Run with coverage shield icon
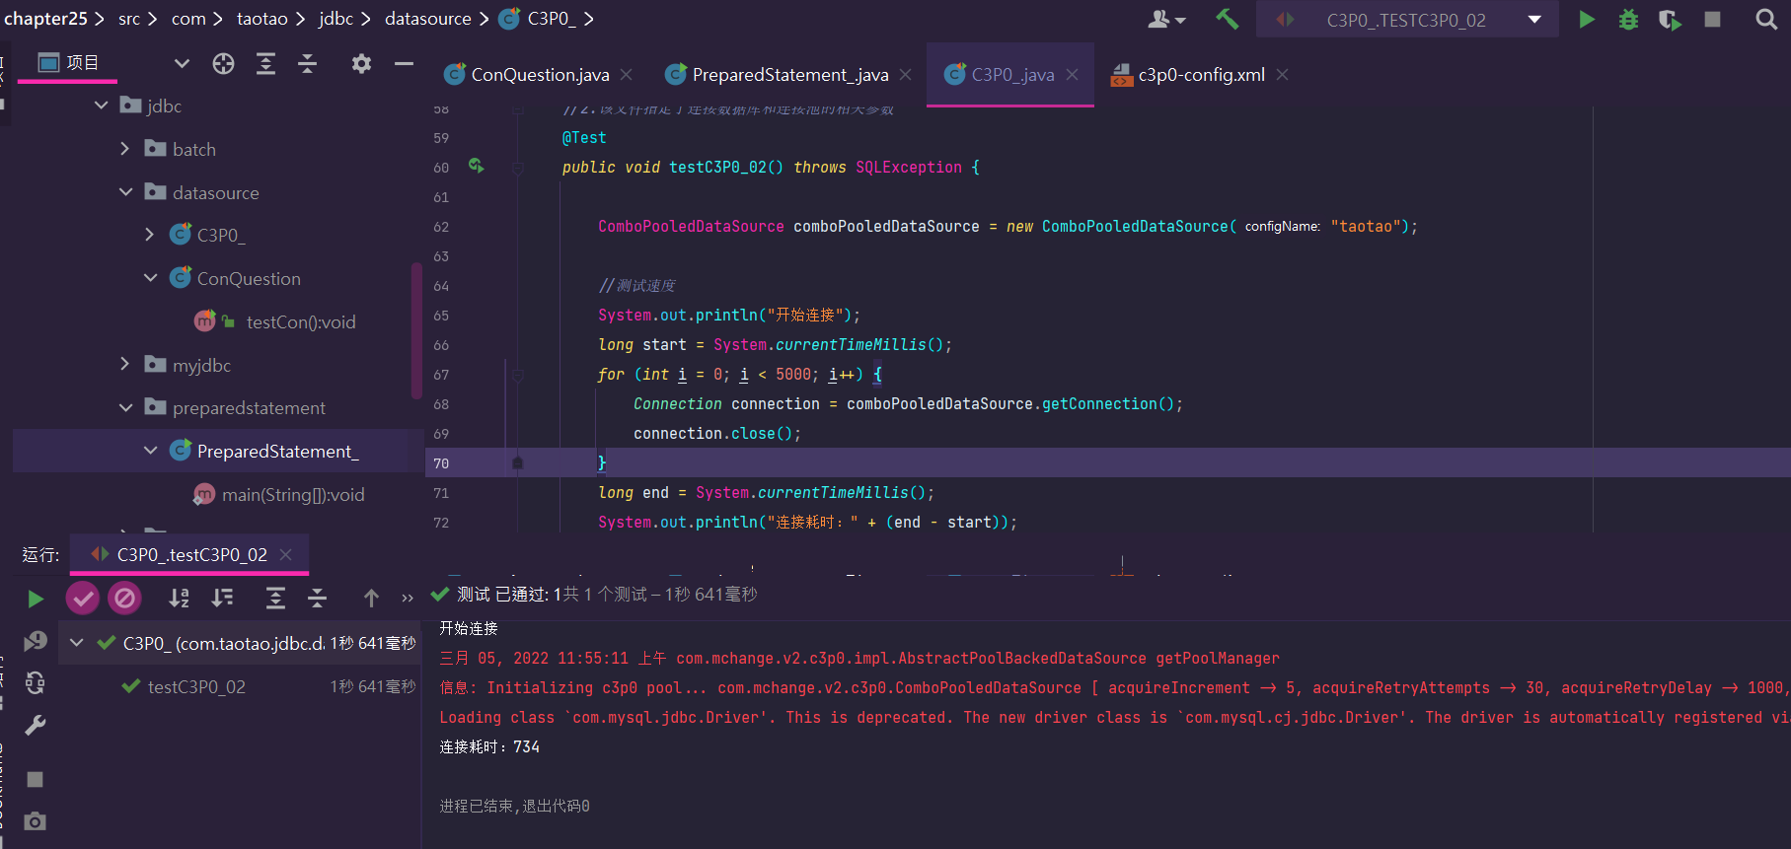Screen dimensions: 1791x849 coord(1670,20)
